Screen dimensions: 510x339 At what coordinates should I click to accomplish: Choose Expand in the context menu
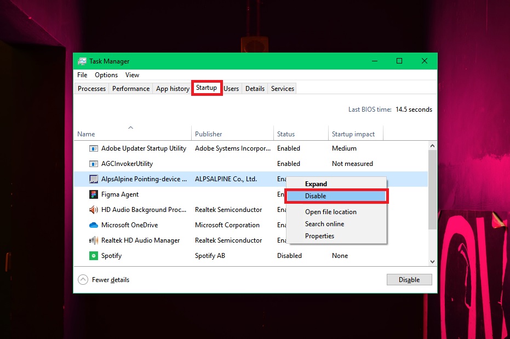point(316,184)
